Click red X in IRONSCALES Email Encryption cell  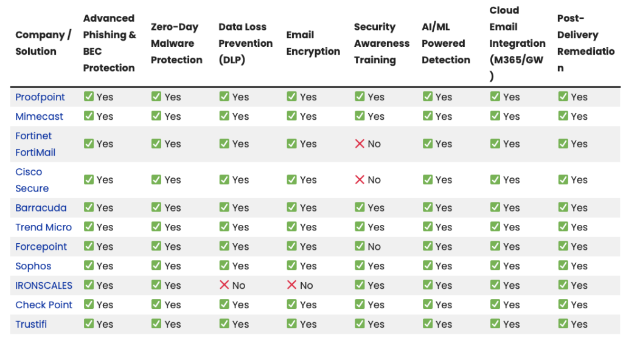(291, 285)
